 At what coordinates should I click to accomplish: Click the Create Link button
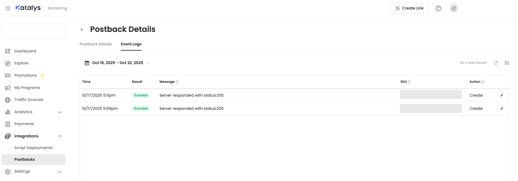[x=409, y=8]
